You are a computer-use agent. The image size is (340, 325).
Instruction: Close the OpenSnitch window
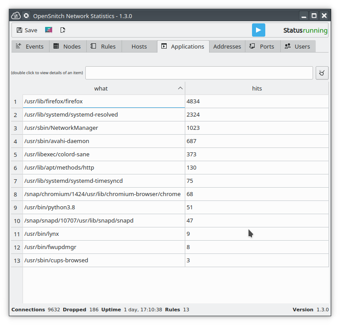324,16
